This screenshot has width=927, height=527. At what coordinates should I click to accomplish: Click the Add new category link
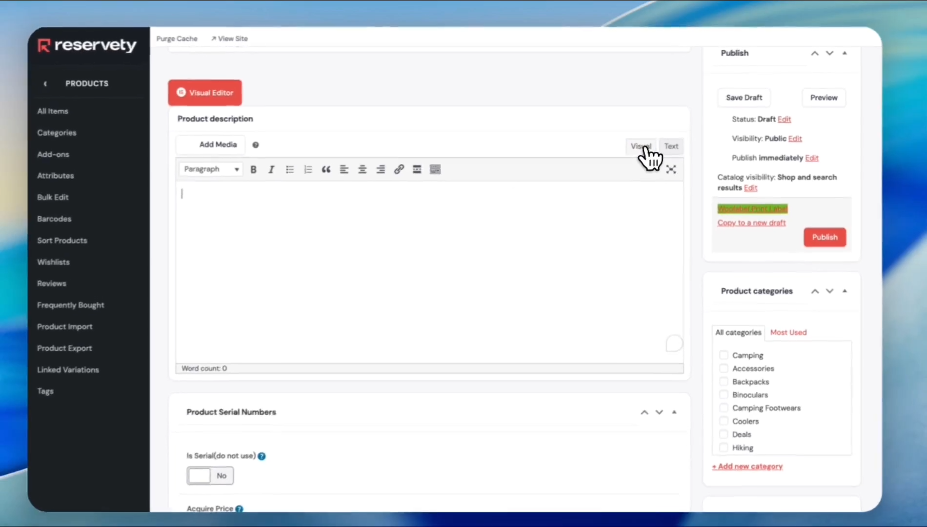click(747, 466)
